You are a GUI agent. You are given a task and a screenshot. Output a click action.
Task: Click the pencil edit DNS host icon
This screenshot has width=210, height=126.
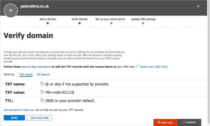137,66
